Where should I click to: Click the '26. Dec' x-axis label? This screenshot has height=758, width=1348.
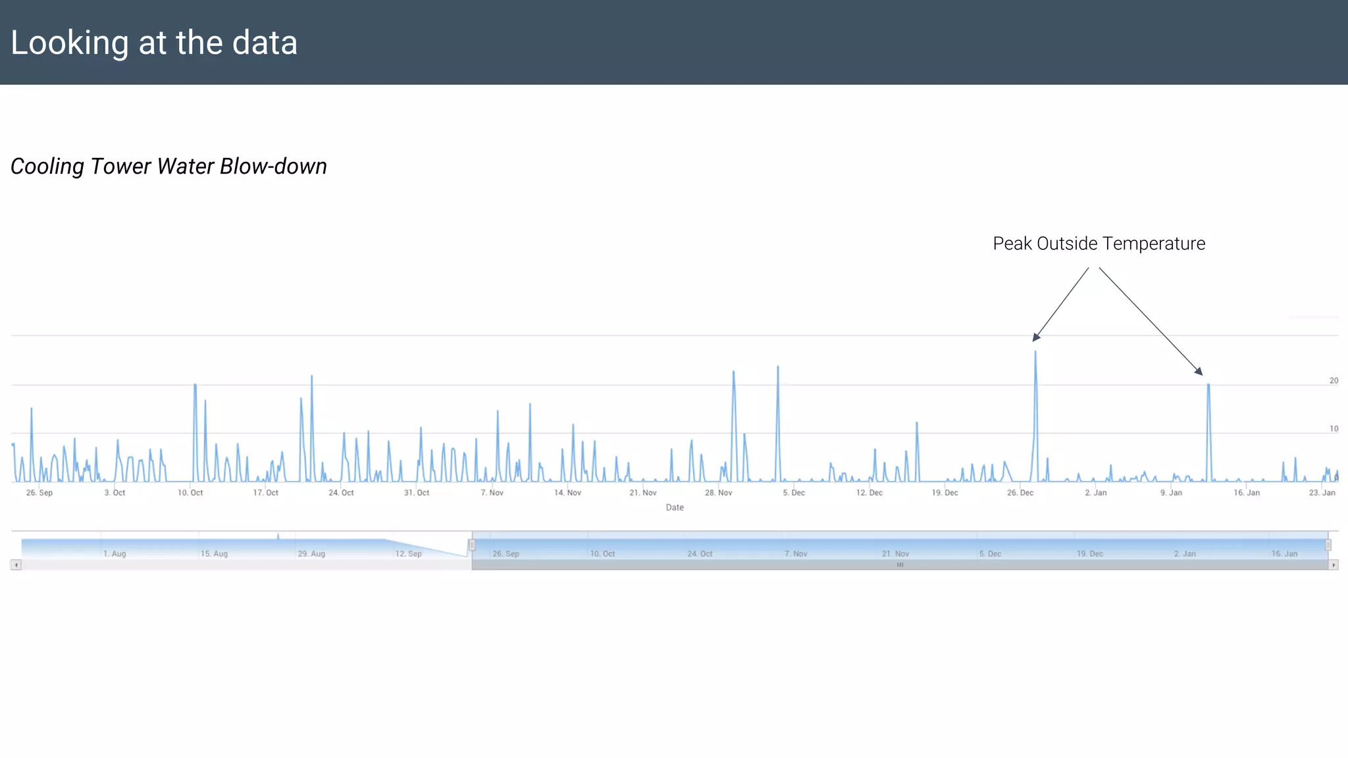[x=1020, y=493]
